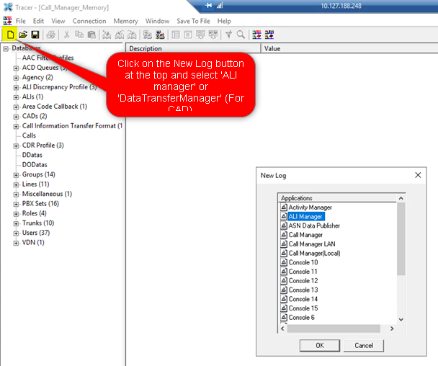This screenshot has width=438, height=366.
Task: Click the Paste clipboard icon
Action: [91, 35]
